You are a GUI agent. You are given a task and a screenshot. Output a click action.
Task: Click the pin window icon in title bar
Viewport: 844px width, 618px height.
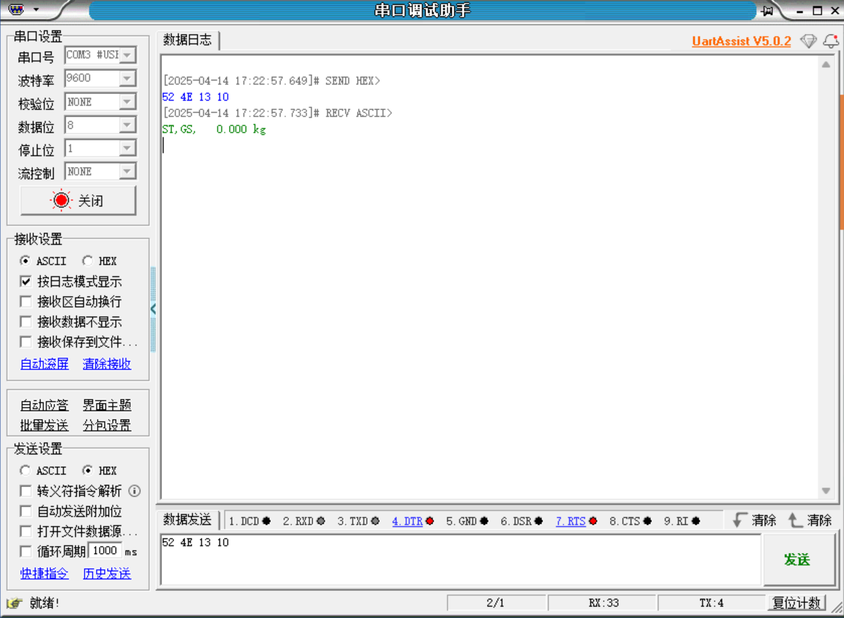(x=767, y=11)
